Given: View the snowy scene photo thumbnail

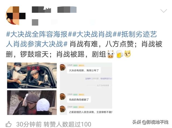Looking at the screenshot, I should [x=32, y=103].
